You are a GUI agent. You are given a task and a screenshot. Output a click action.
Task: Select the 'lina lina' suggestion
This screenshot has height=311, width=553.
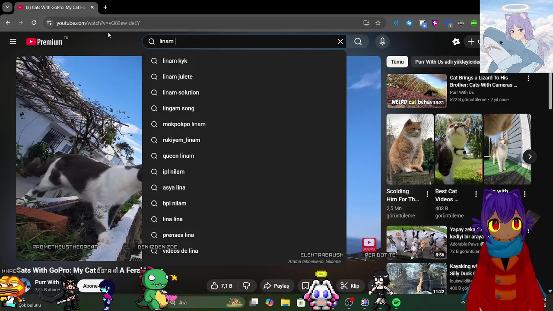point(244,219)
